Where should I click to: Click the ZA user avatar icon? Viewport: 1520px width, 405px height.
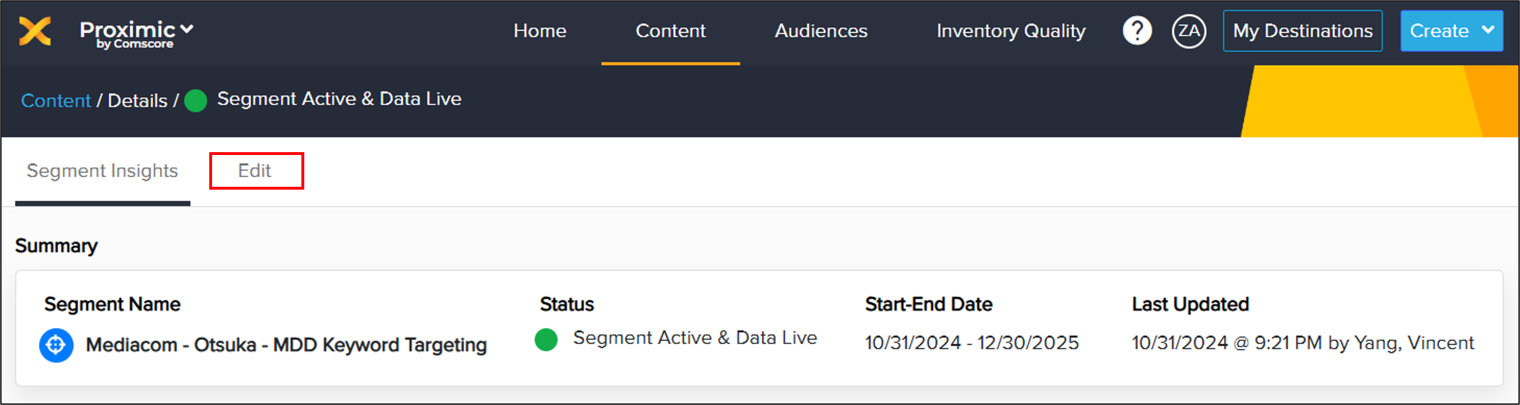[1188, 31]
